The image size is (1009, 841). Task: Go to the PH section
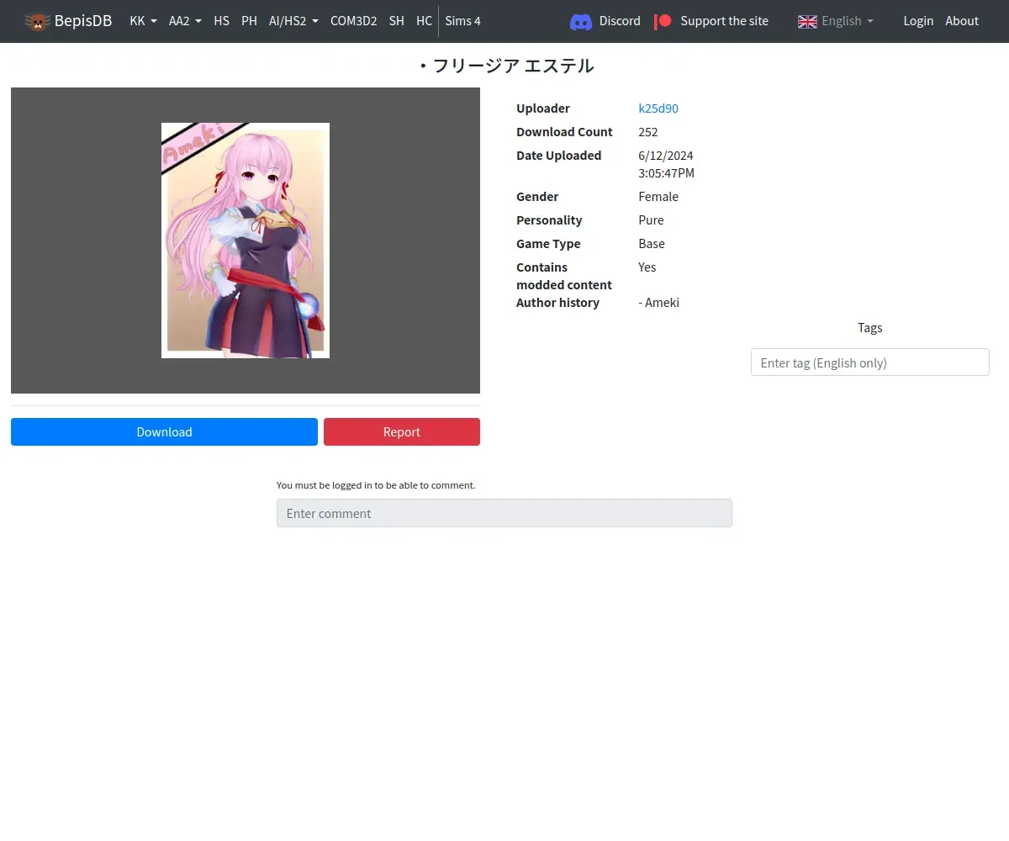click(x=249, y=21)
